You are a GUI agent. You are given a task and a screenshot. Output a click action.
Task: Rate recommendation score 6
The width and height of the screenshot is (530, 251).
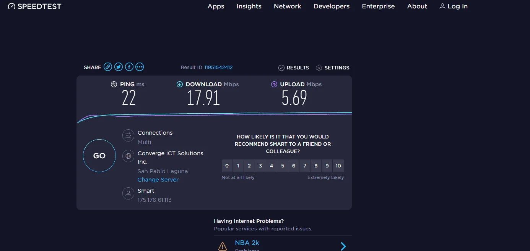[294, 166]
